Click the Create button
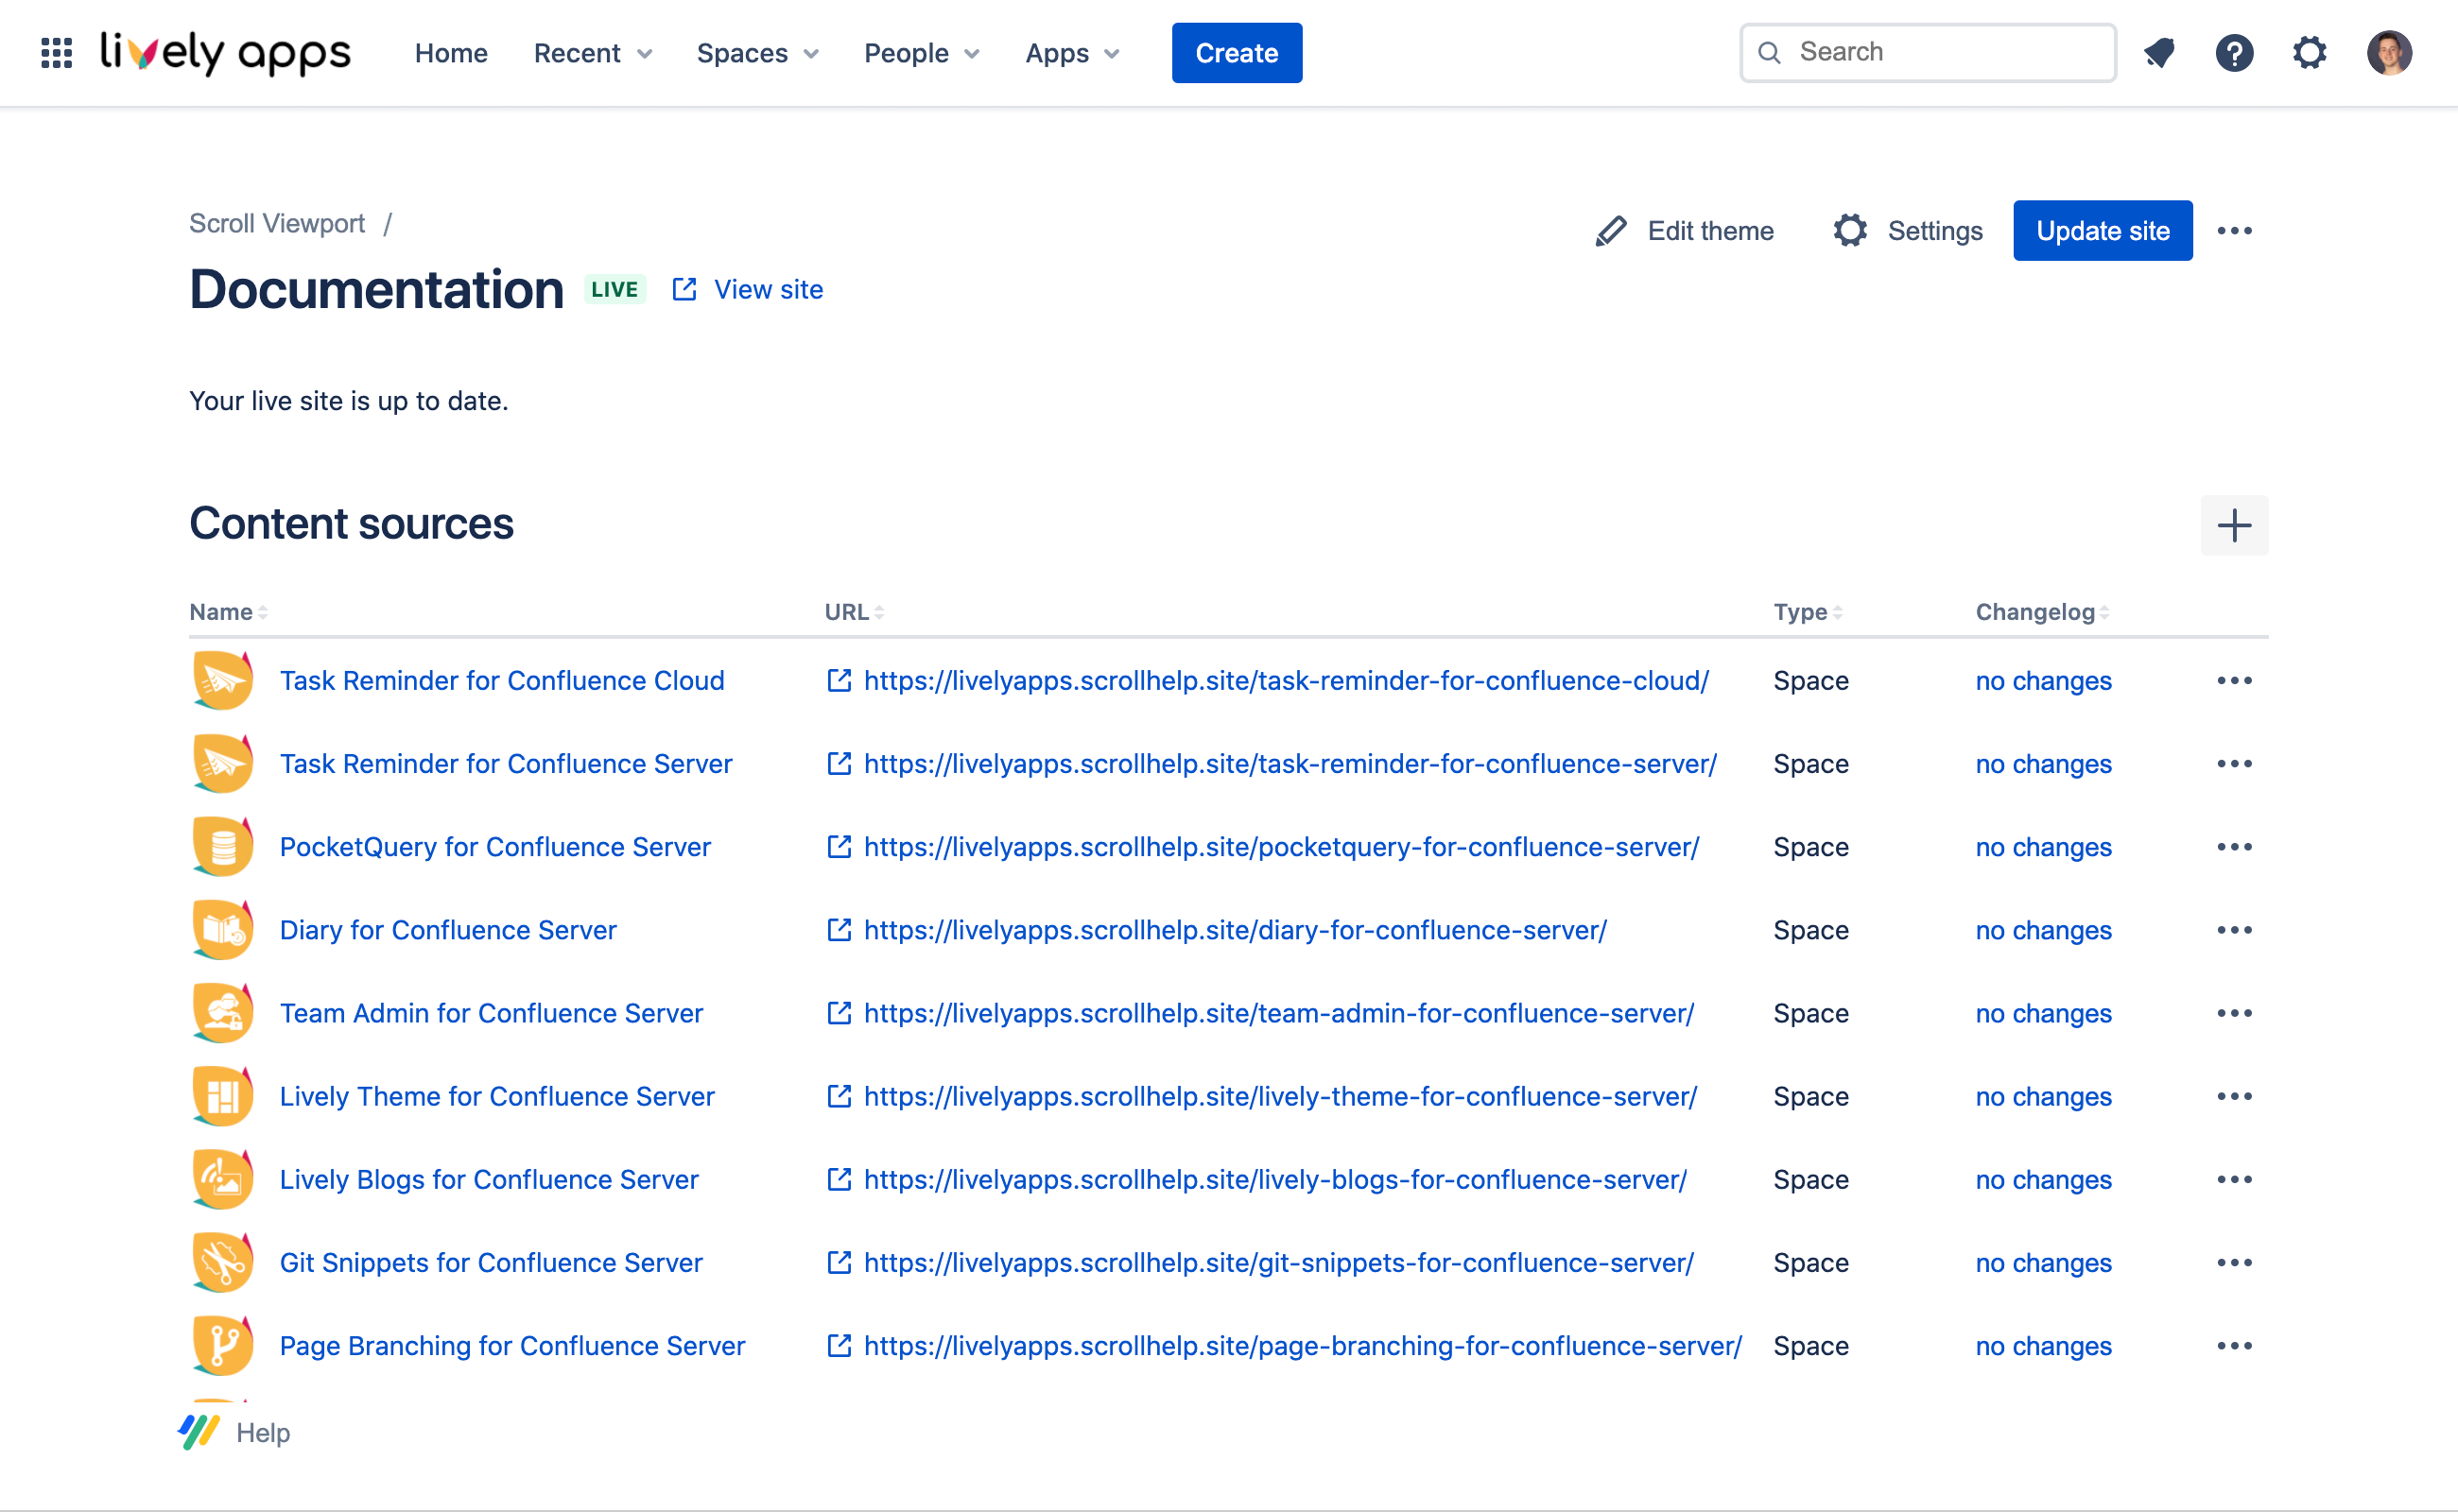 [1237, 53]
